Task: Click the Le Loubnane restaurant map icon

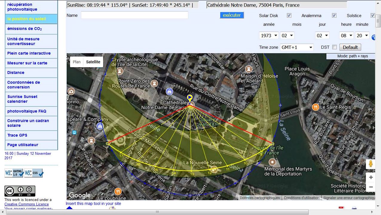Action: [x=118, y=191]
